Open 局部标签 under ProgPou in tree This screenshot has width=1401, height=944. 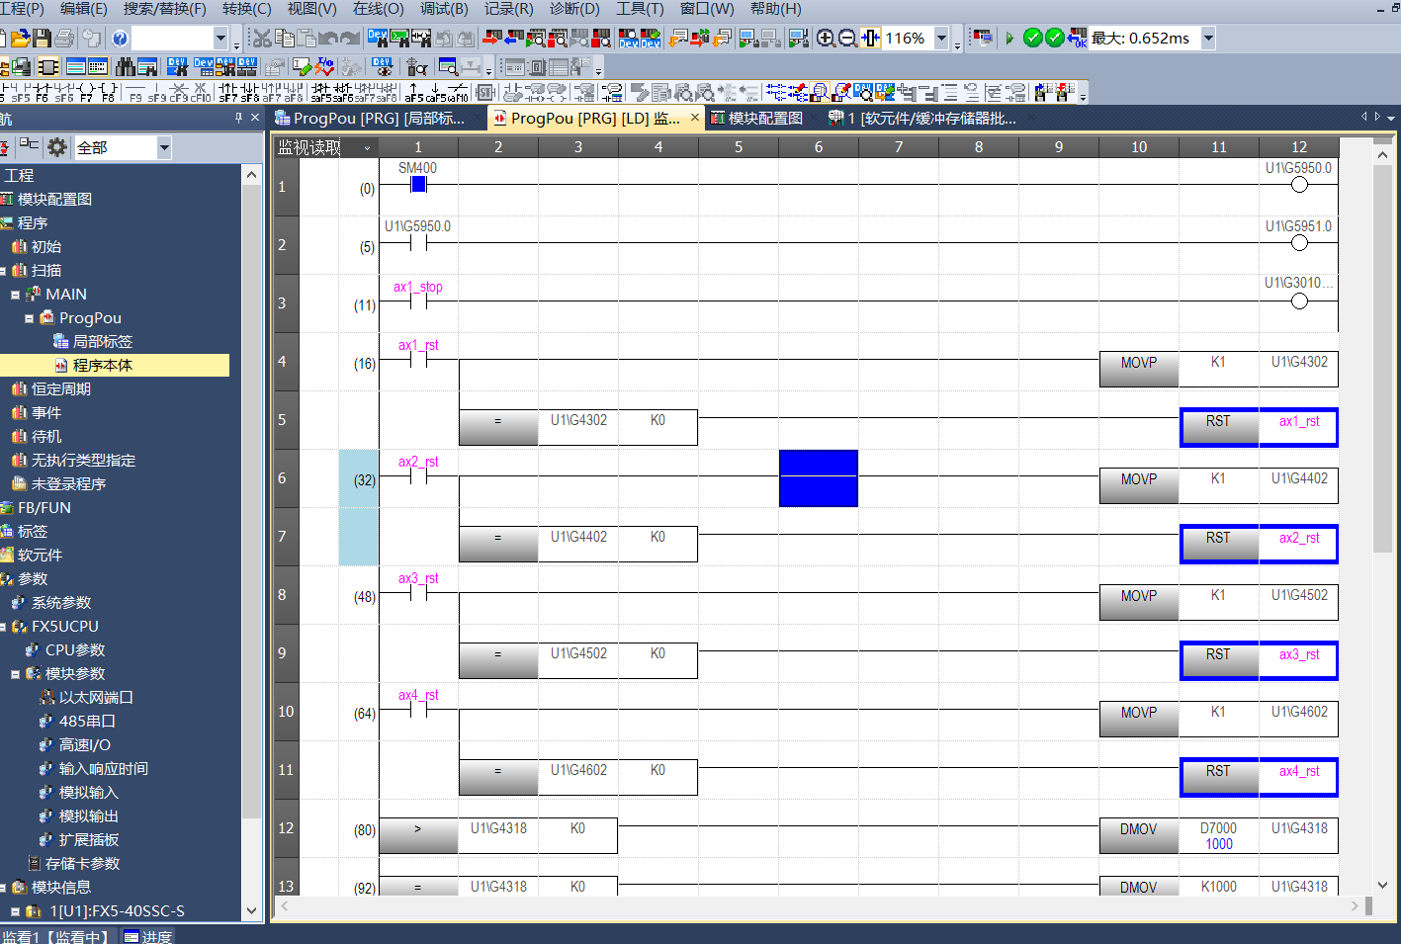[102, 341]
